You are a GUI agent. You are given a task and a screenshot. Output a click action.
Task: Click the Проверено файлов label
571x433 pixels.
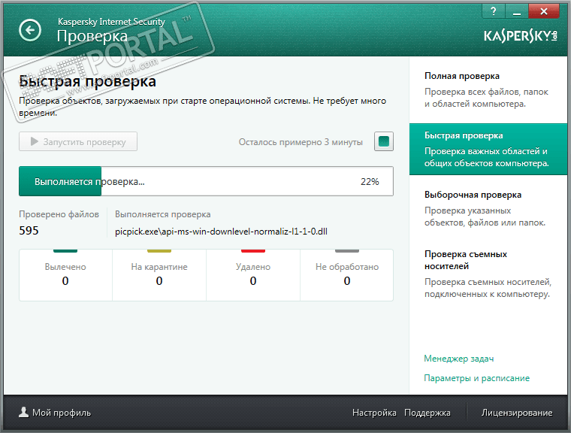(x=59, y=214)
